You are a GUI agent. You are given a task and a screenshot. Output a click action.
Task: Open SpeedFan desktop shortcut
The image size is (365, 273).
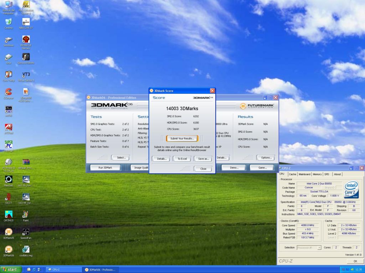click(x=26, y=234)
